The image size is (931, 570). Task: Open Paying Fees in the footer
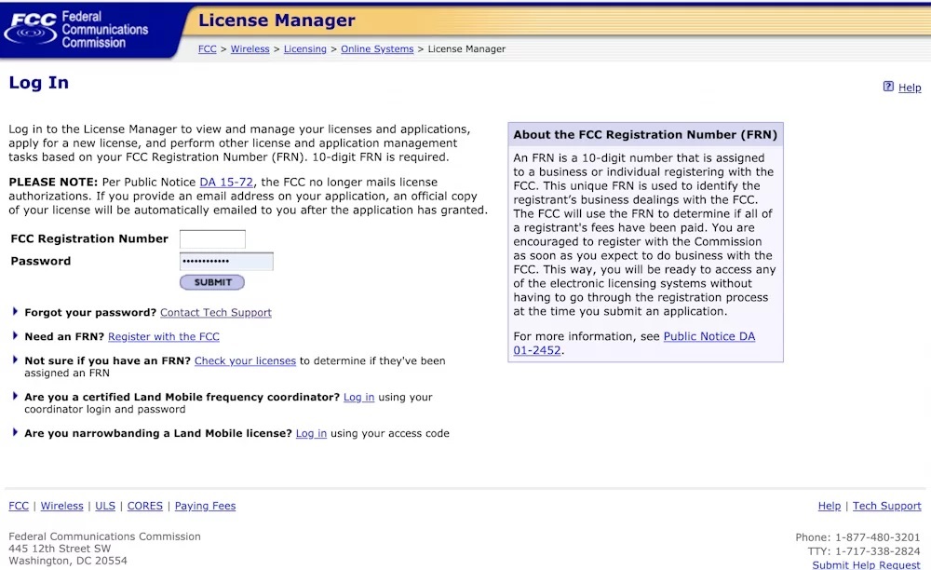coord(205,507)
